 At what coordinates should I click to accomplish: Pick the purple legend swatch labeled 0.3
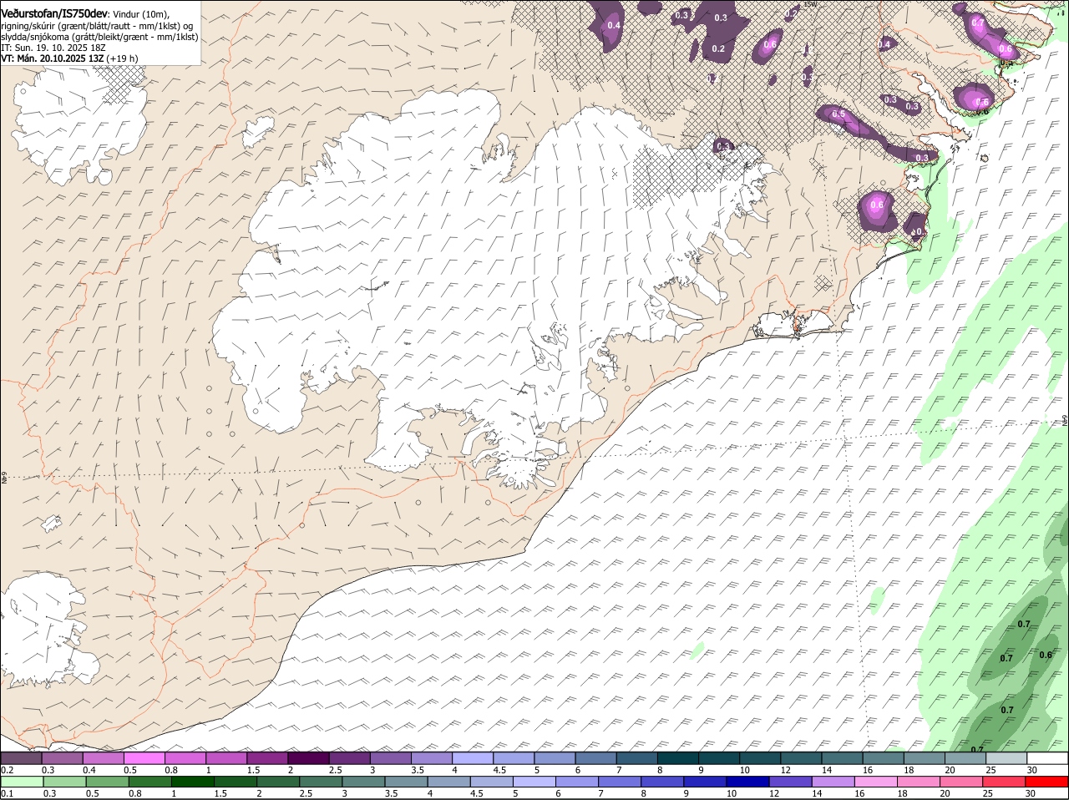click(63, 758)
